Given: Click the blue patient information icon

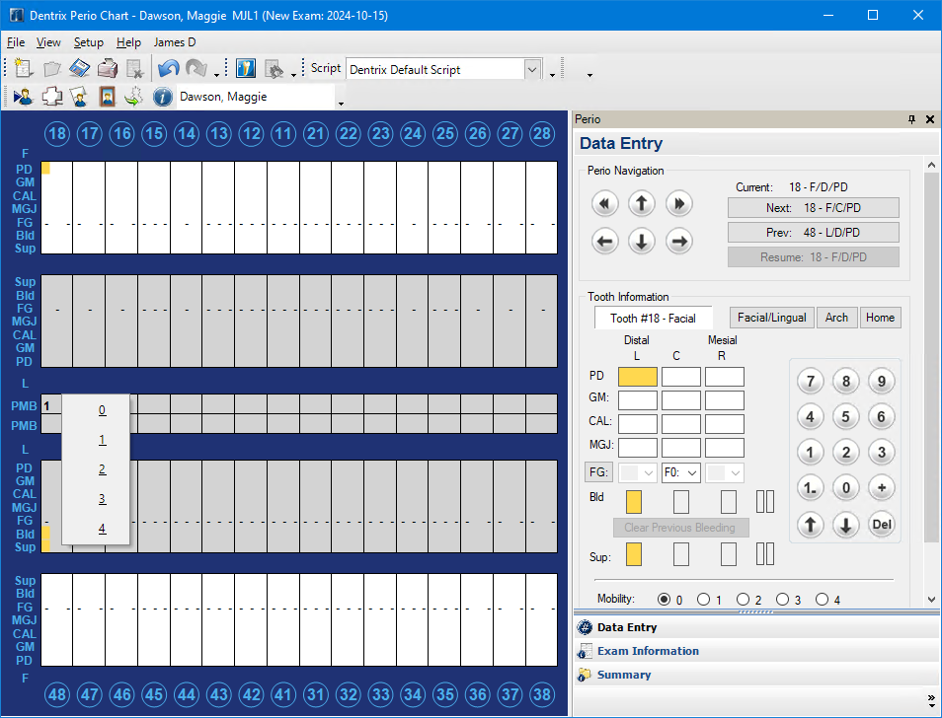Looking at the screenshot, I should (163, 97).
